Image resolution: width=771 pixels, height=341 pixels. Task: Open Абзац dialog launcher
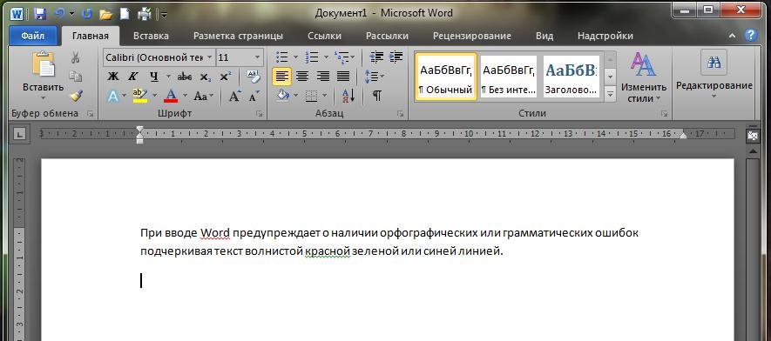400,114
